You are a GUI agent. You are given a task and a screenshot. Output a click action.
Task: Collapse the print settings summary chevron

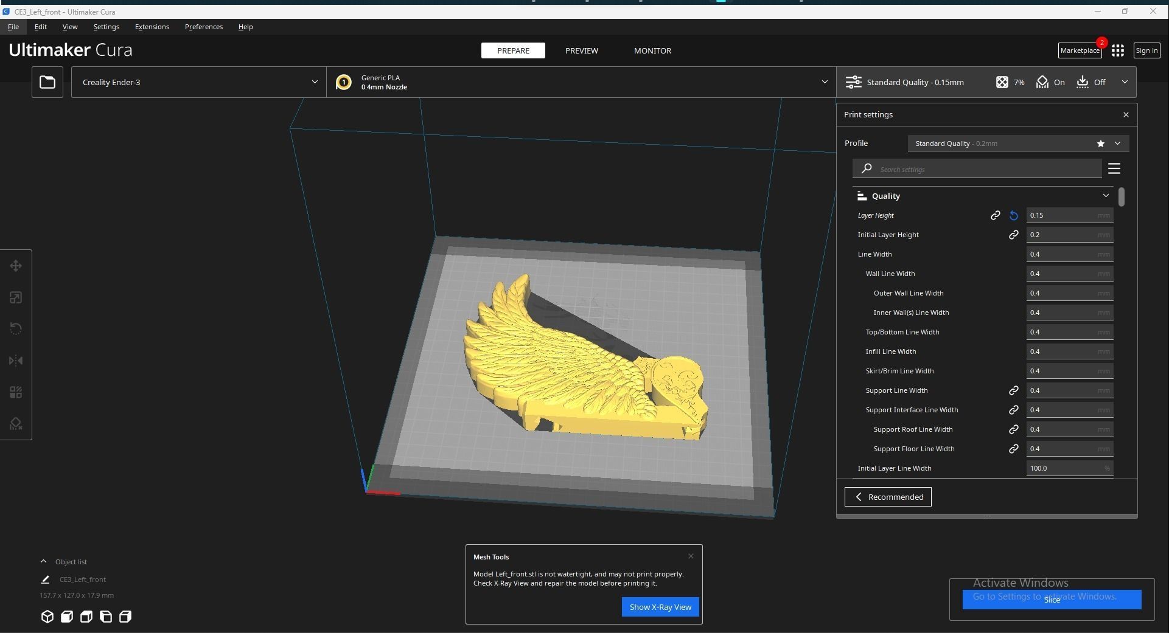pos(1125,82)
